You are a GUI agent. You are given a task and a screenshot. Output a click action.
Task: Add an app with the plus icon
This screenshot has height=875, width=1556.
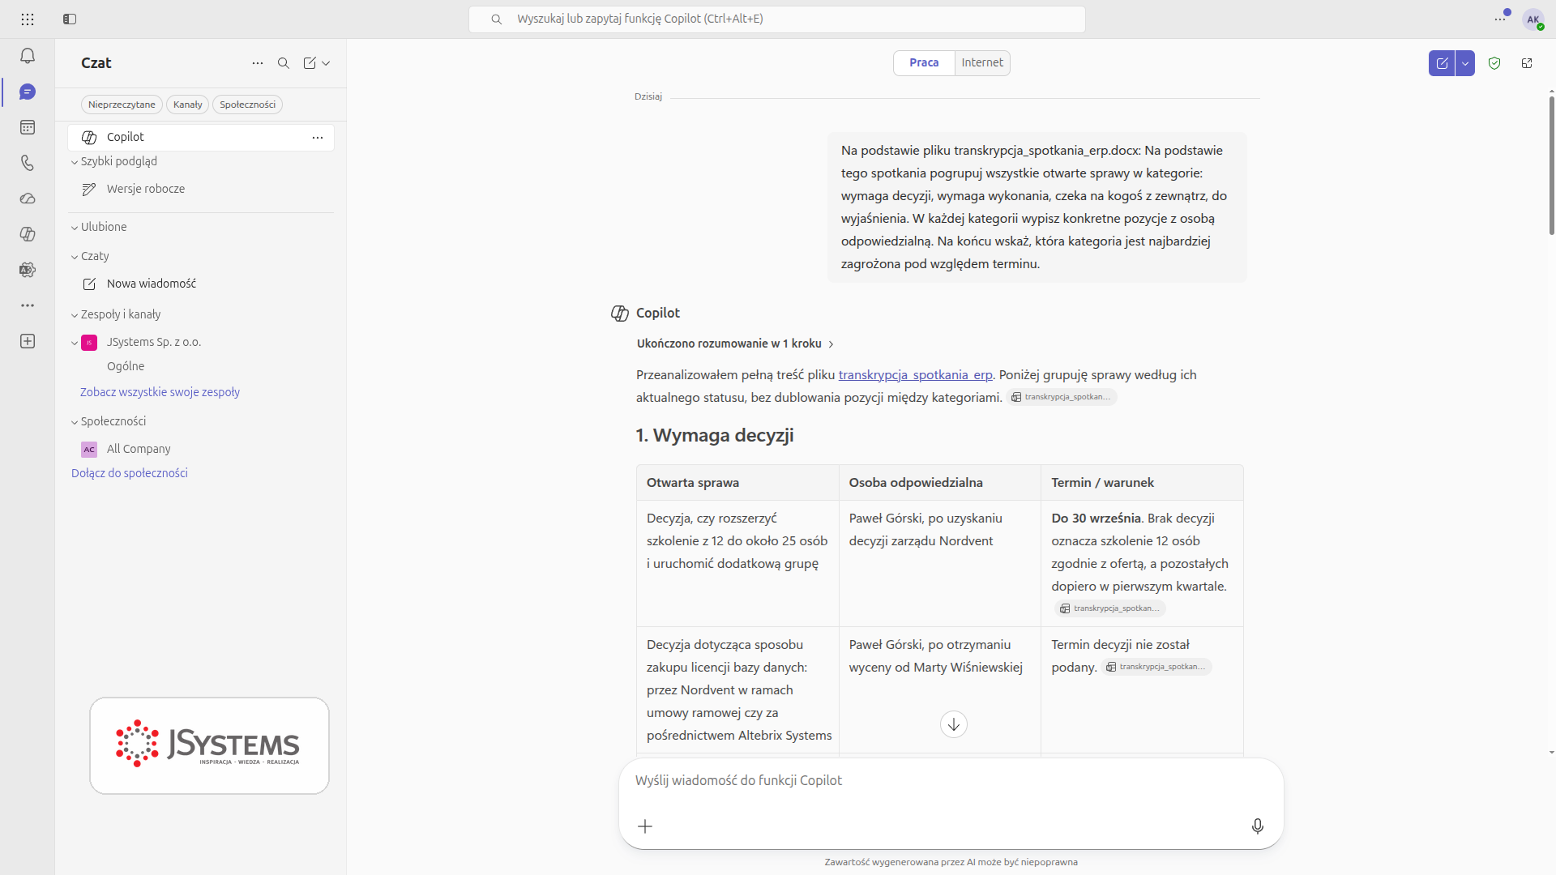coord(28,341)
